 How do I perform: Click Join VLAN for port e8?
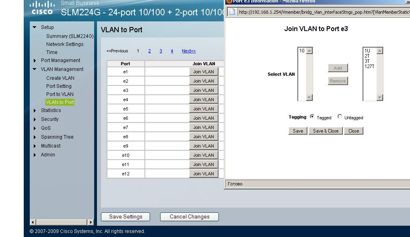click(204, 137)
